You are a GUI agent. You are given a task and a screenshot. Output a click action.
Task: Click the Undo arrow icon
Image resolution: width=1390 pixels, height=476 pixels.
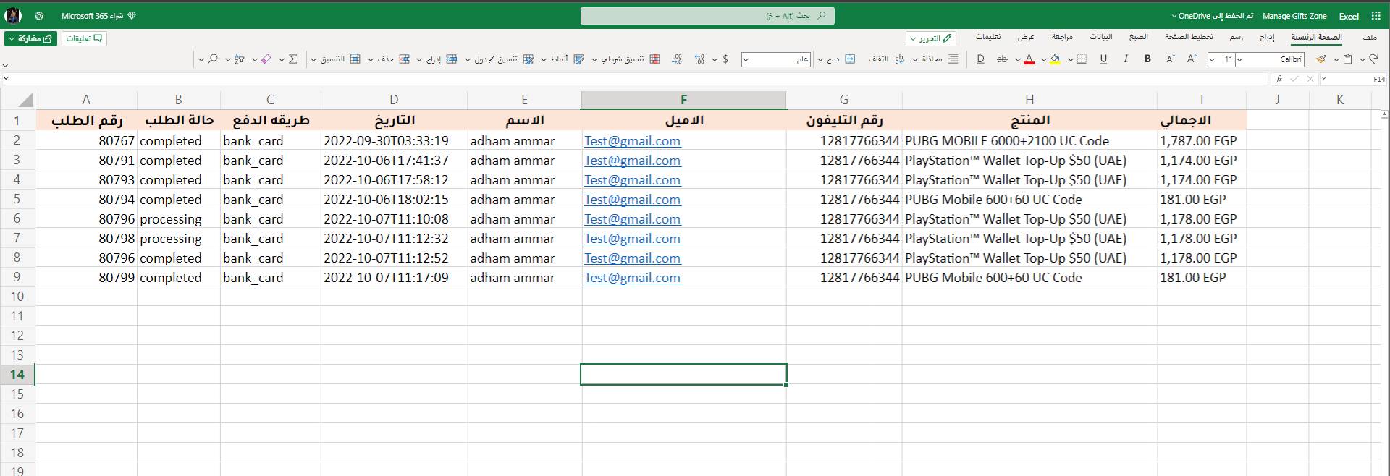click(x=1374, y=59)
